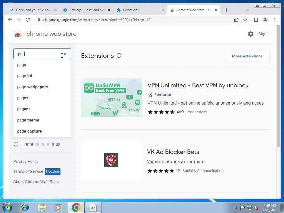The width and height of the screenshot is (284, 213).
Task: Go back to the previous page
Action: tap(10, 20)
